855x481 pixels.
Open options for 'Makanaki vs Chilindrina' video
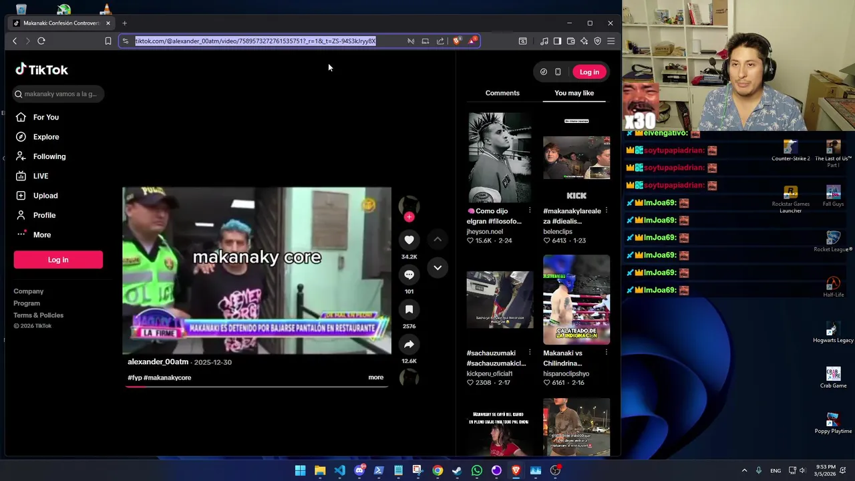tap(606, 353)
